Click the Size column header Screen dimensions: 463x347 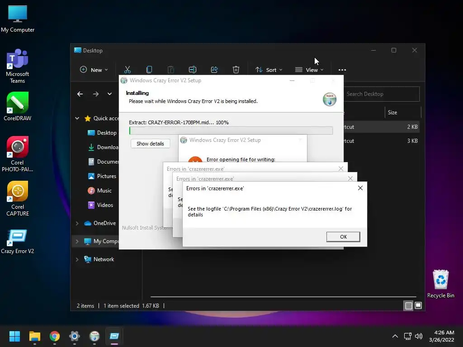pyautogui.click(x=403, y=113)
